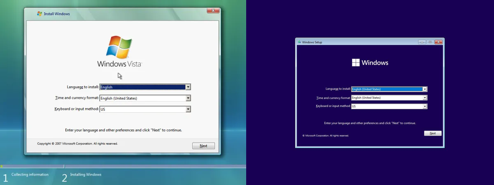Click the 'Installing Windows' step label
The image size is (494, 185).
pyautogui.click(x=86, y=175)
